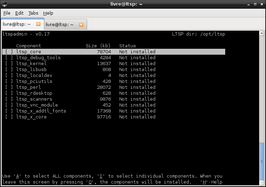Click the 17368 size value
The width and height of the screenshot is (266, 187).
pos(104,111)
